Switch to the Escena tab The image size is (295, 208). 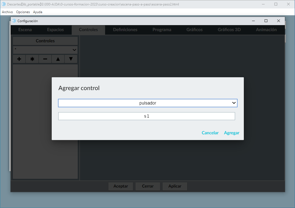[x=25, y=30]
